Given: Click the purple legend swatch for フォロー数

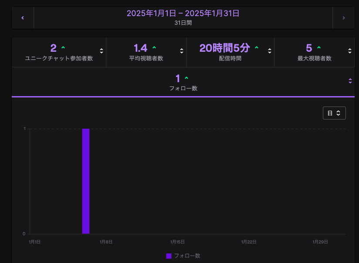Looking at the screenshot, I should (169, 256).
